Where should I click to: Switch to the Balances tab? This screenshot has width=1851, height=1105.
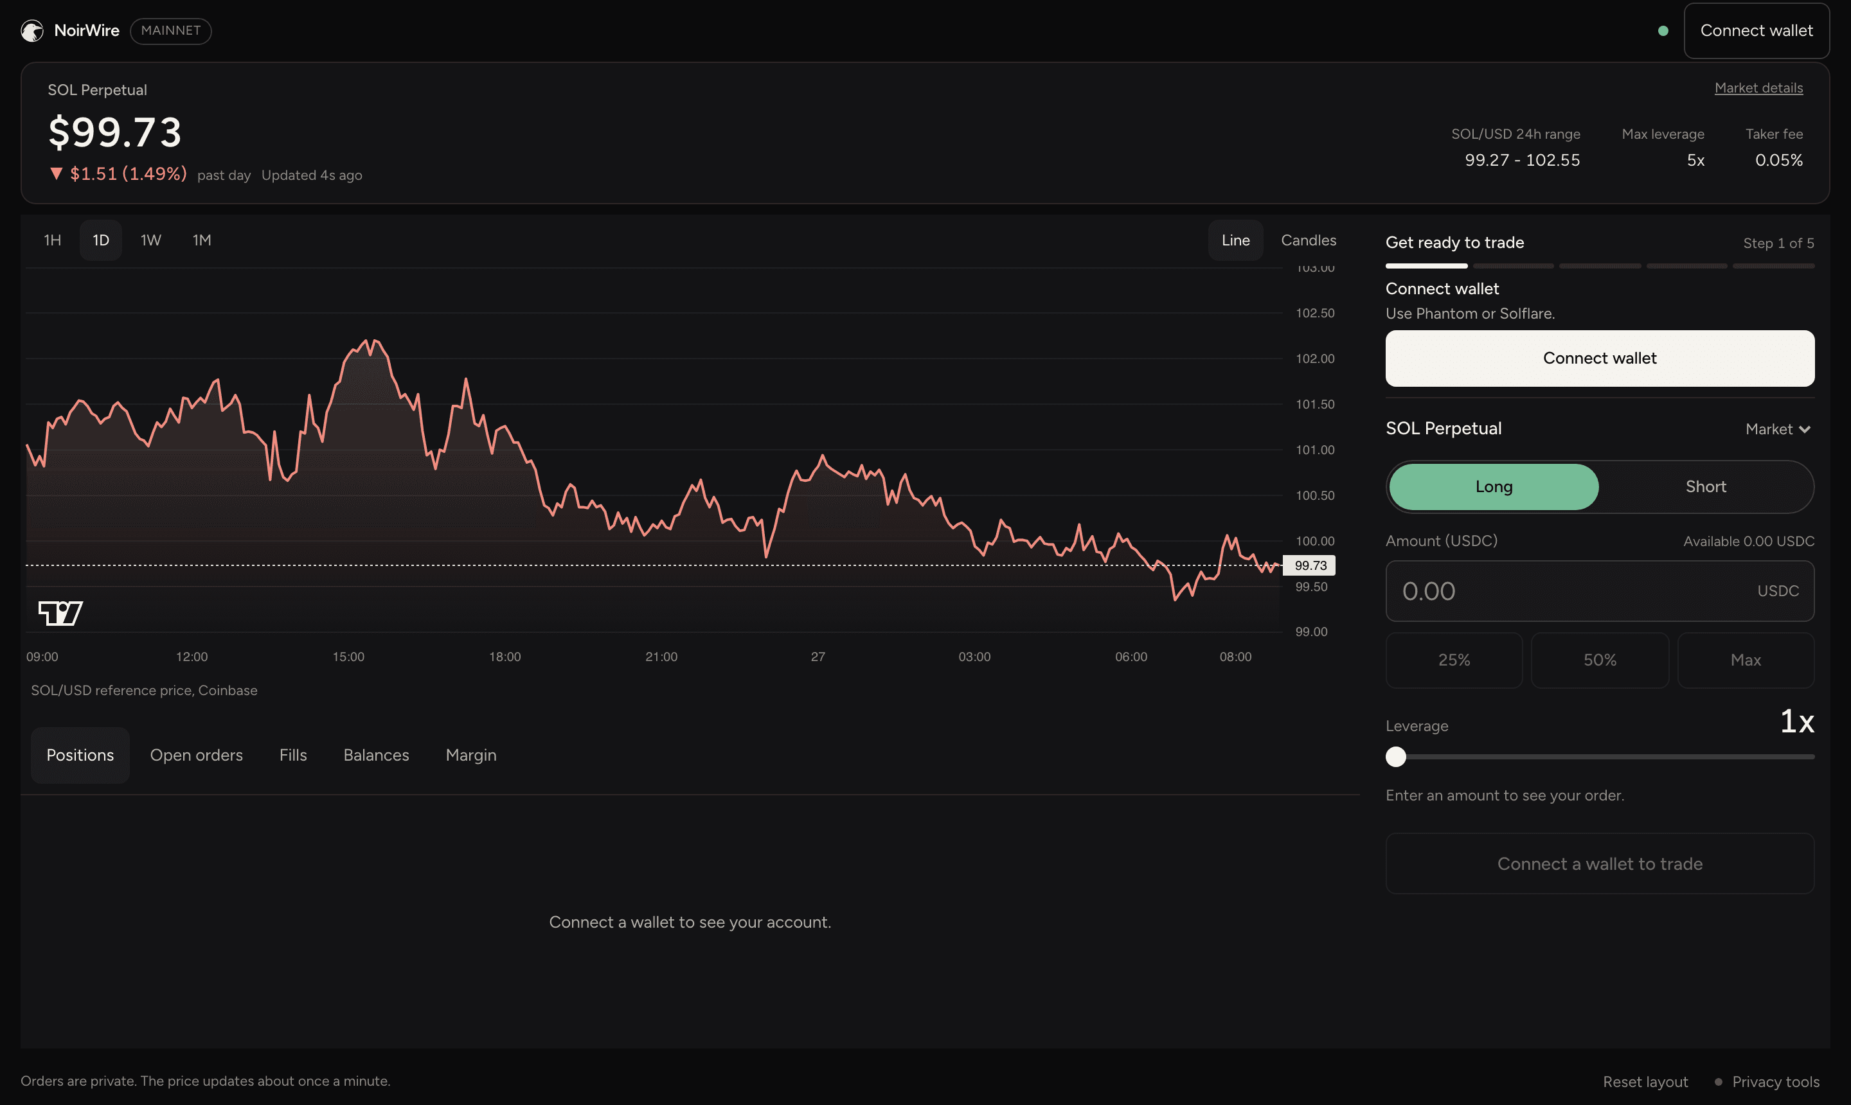(376, 755)
